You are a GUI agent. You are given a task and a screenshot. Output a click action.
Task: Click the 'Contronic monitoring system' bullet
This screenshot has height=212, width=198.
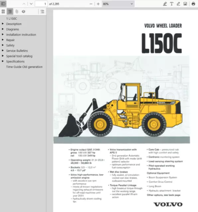164,157
